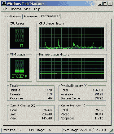Click the Processes count in status bar
Viewport: 114px width, 134px height.
11,130
